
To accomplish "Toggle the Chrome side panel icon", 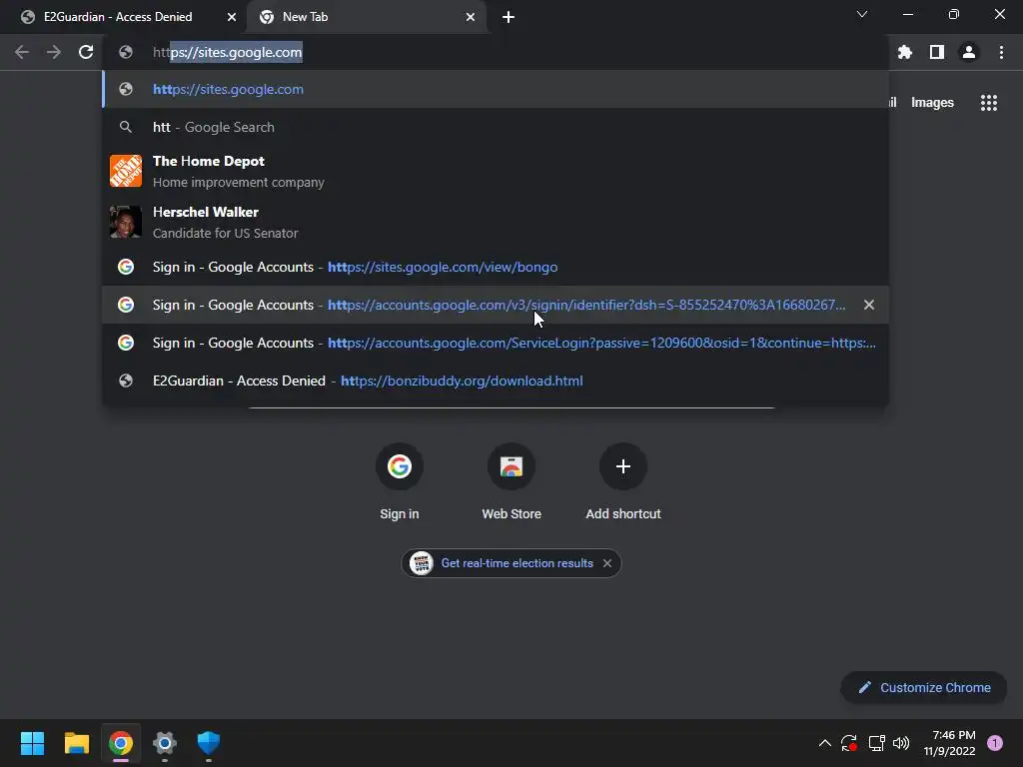I will click(x=937, y=52).
